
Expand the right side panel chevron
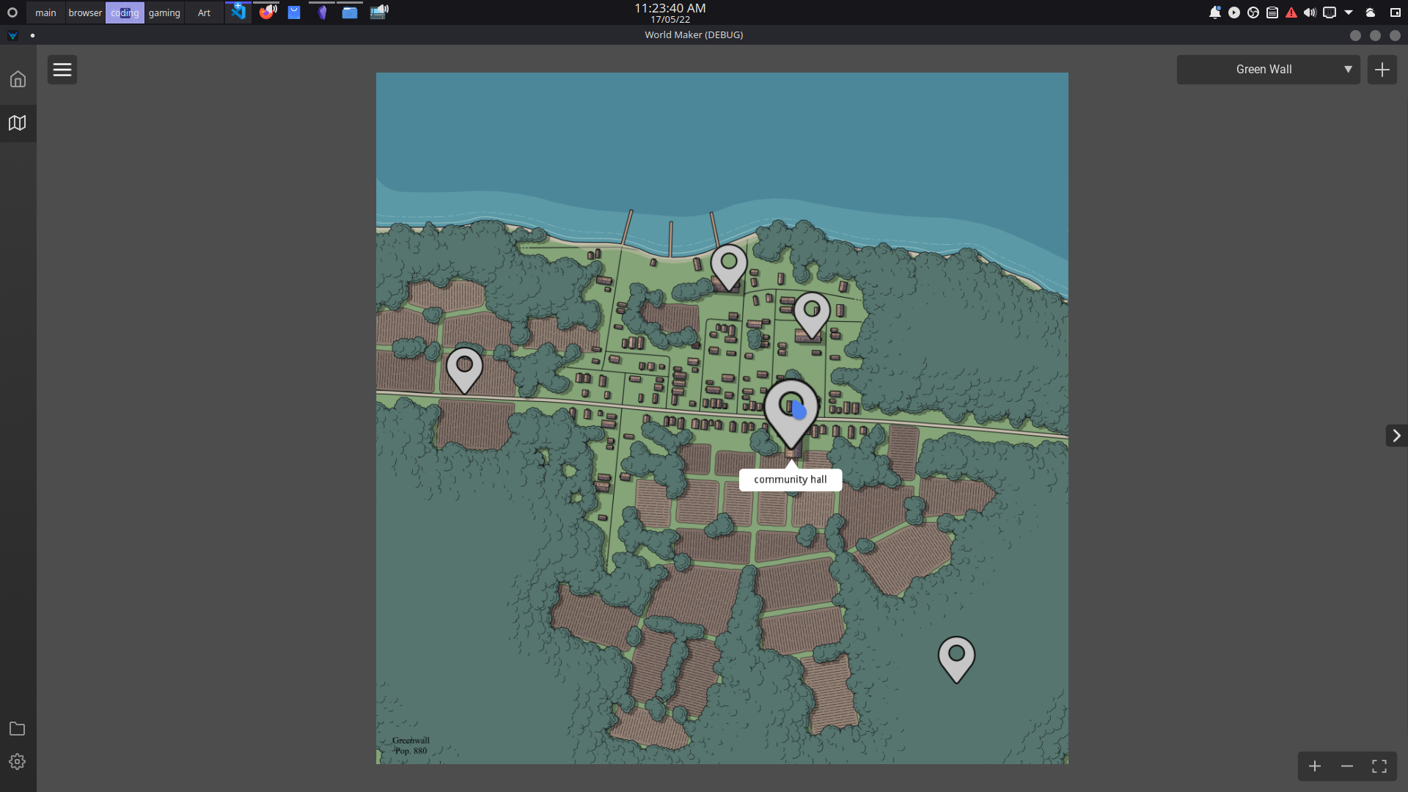tap(1396, 436)
